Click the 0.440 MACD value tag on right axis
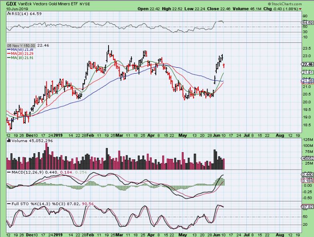 coord(308,175)
